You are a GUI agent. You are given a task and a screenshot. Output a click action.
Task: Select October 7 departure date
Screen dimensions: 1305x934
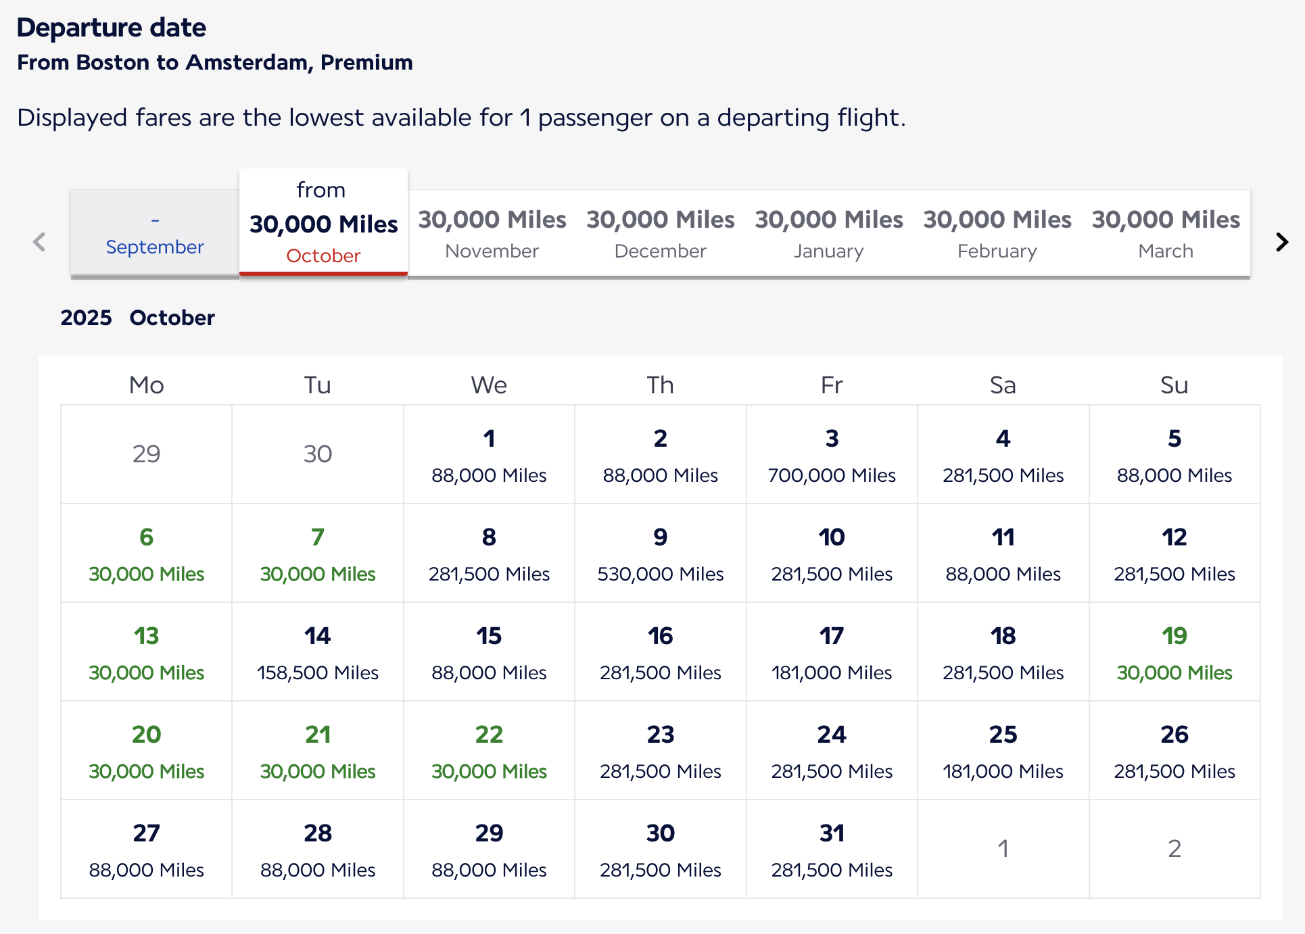318,554
